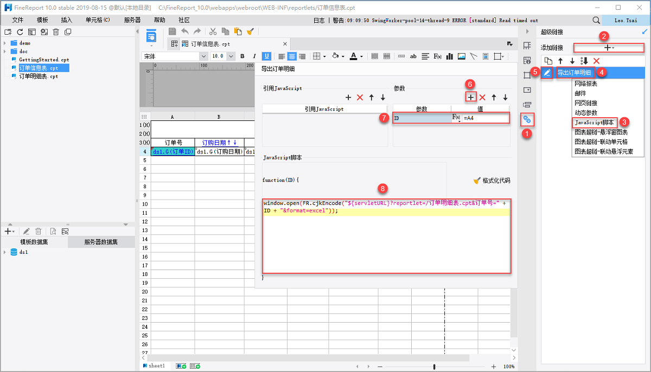Viewport: 651px width, 372px height.
Task: Click the large preview icon left of save
Action: click(151, 37)
